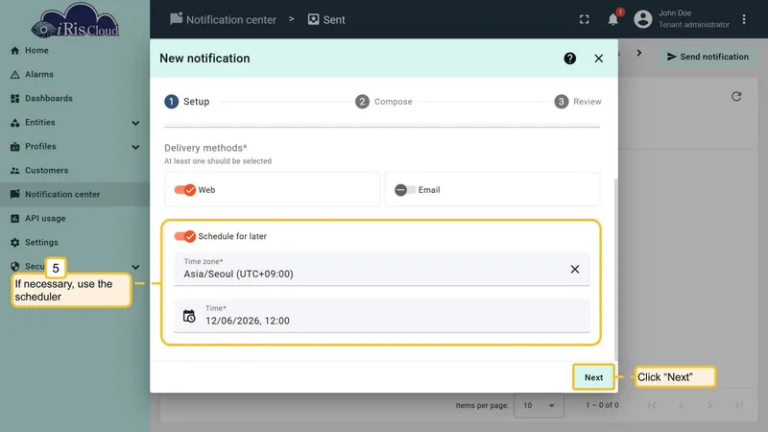Click Notification center breadcrumb
Screen dimensions: 768x432
(x=224, y=19)
